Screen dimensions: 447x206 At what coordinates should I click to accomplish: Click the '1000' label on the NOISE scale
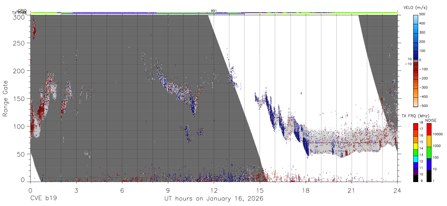click(x=437, y=146)
